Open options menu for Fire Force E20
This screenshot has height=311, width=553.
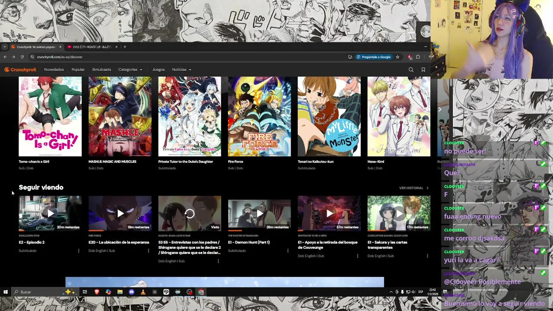148,251
